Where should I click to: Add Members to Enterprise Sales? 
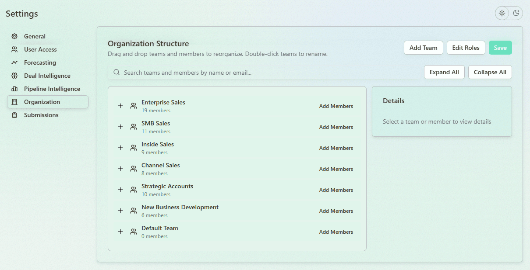point(336,106)
